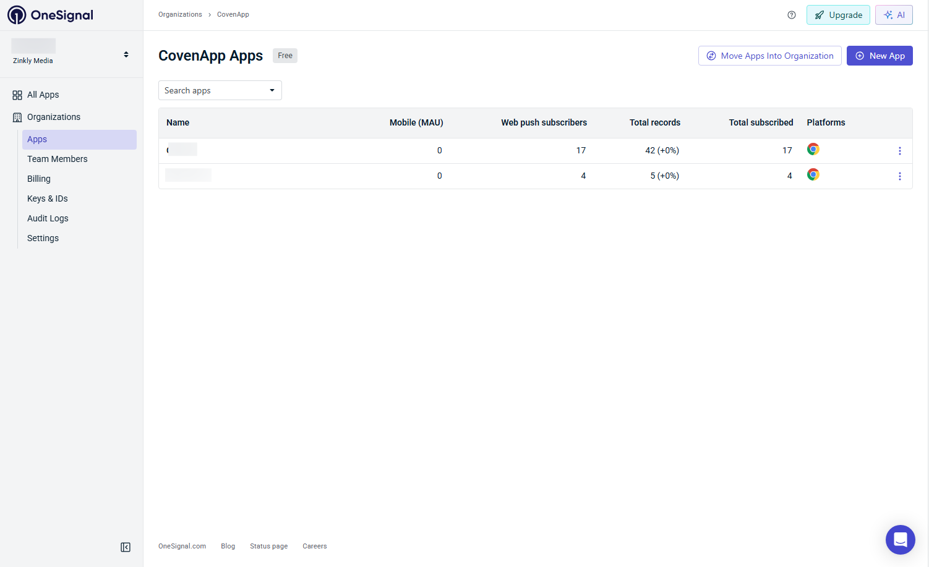Open OneSignal.com footer link
This screenshot has height=567, width=929.
tap(182, 546)
